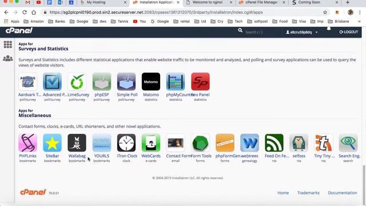Expand the Tennis bookmarks folder
This screenshot has height=206, width=366.
[x=120, y=21]
